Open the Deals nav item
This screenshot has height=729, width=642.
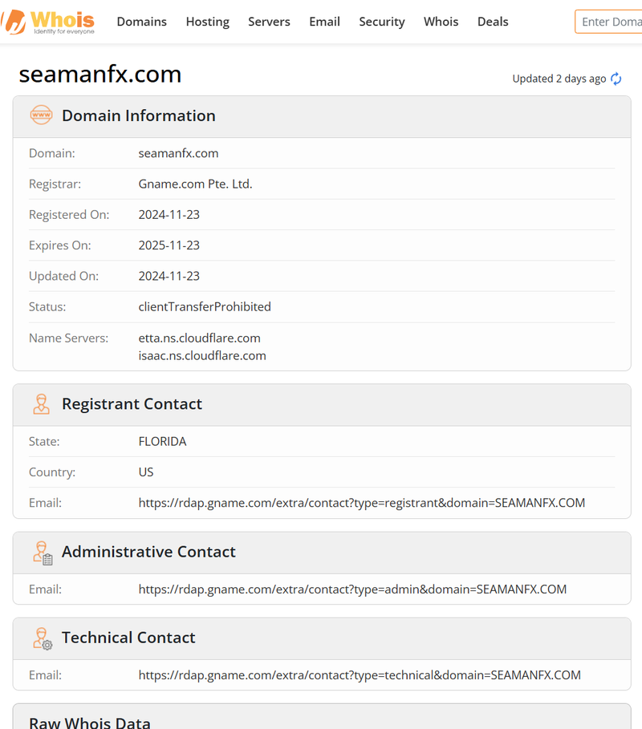493,22
